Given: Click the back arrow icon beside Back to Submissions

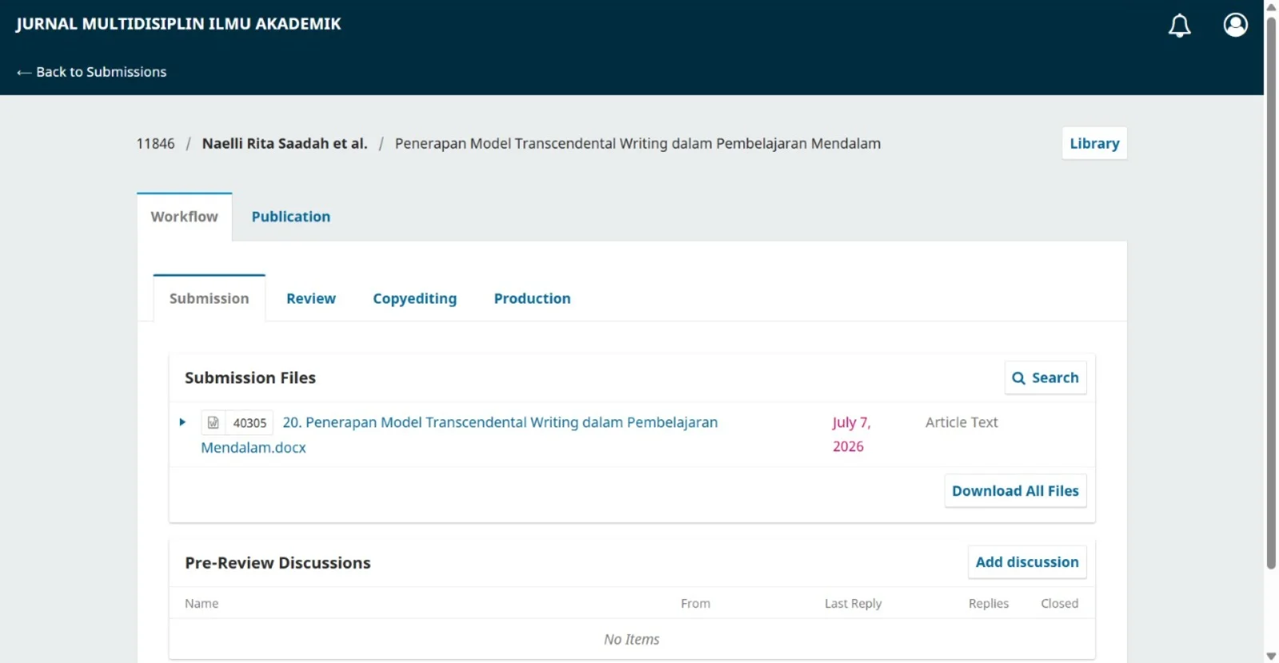Looking at the screenshot, I should 24,73.
